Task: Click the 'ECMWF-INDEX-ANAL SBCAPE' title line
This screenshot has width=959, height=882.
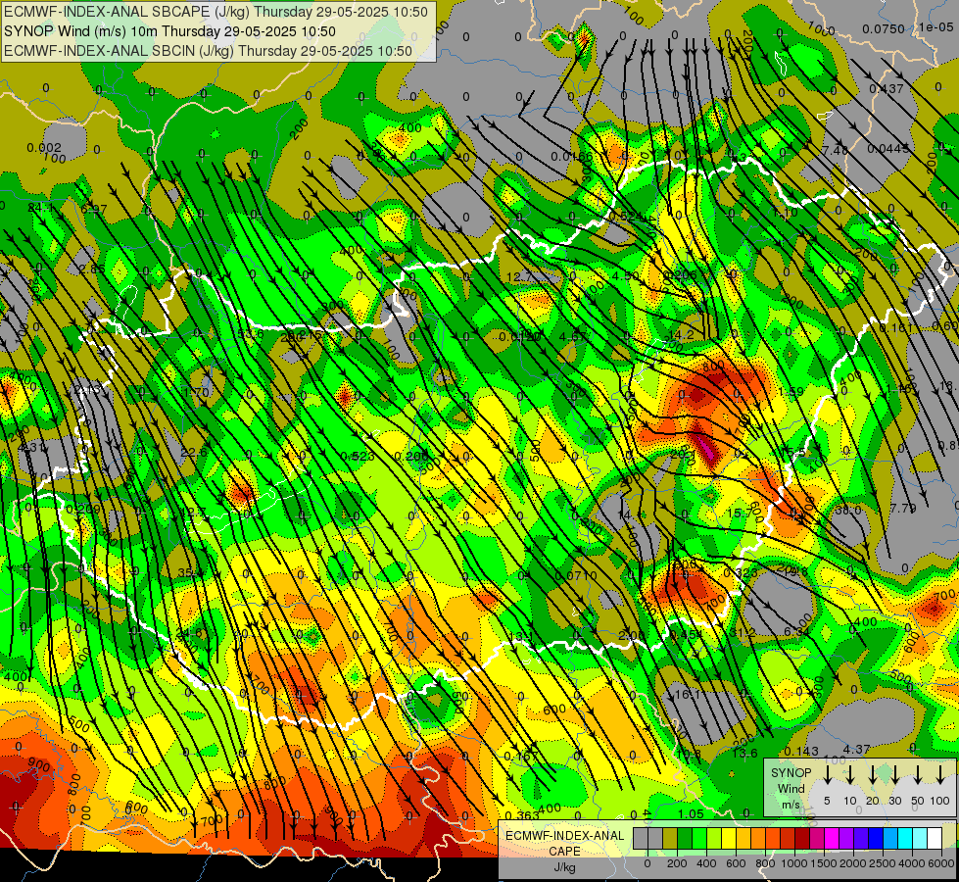Action: [216, 12]
